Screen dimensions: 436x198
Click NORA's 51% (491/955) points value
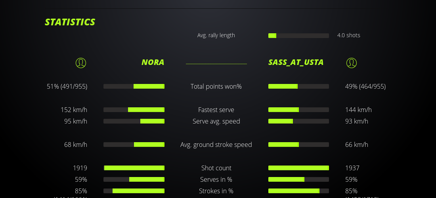67,86
